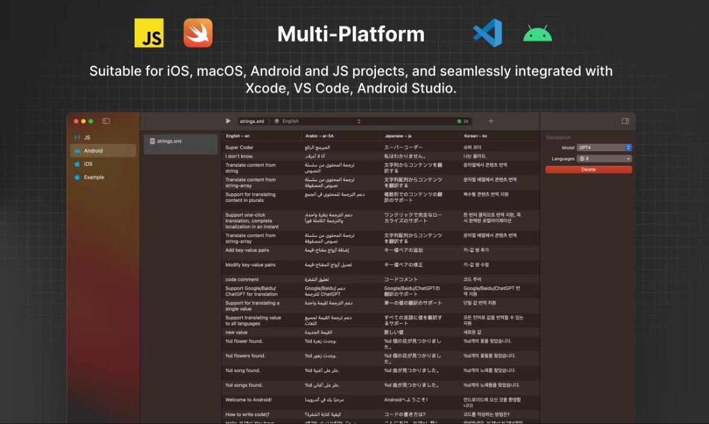Open the GPT4 Model dropdown

pyautogui.click(x=604, y=148)
